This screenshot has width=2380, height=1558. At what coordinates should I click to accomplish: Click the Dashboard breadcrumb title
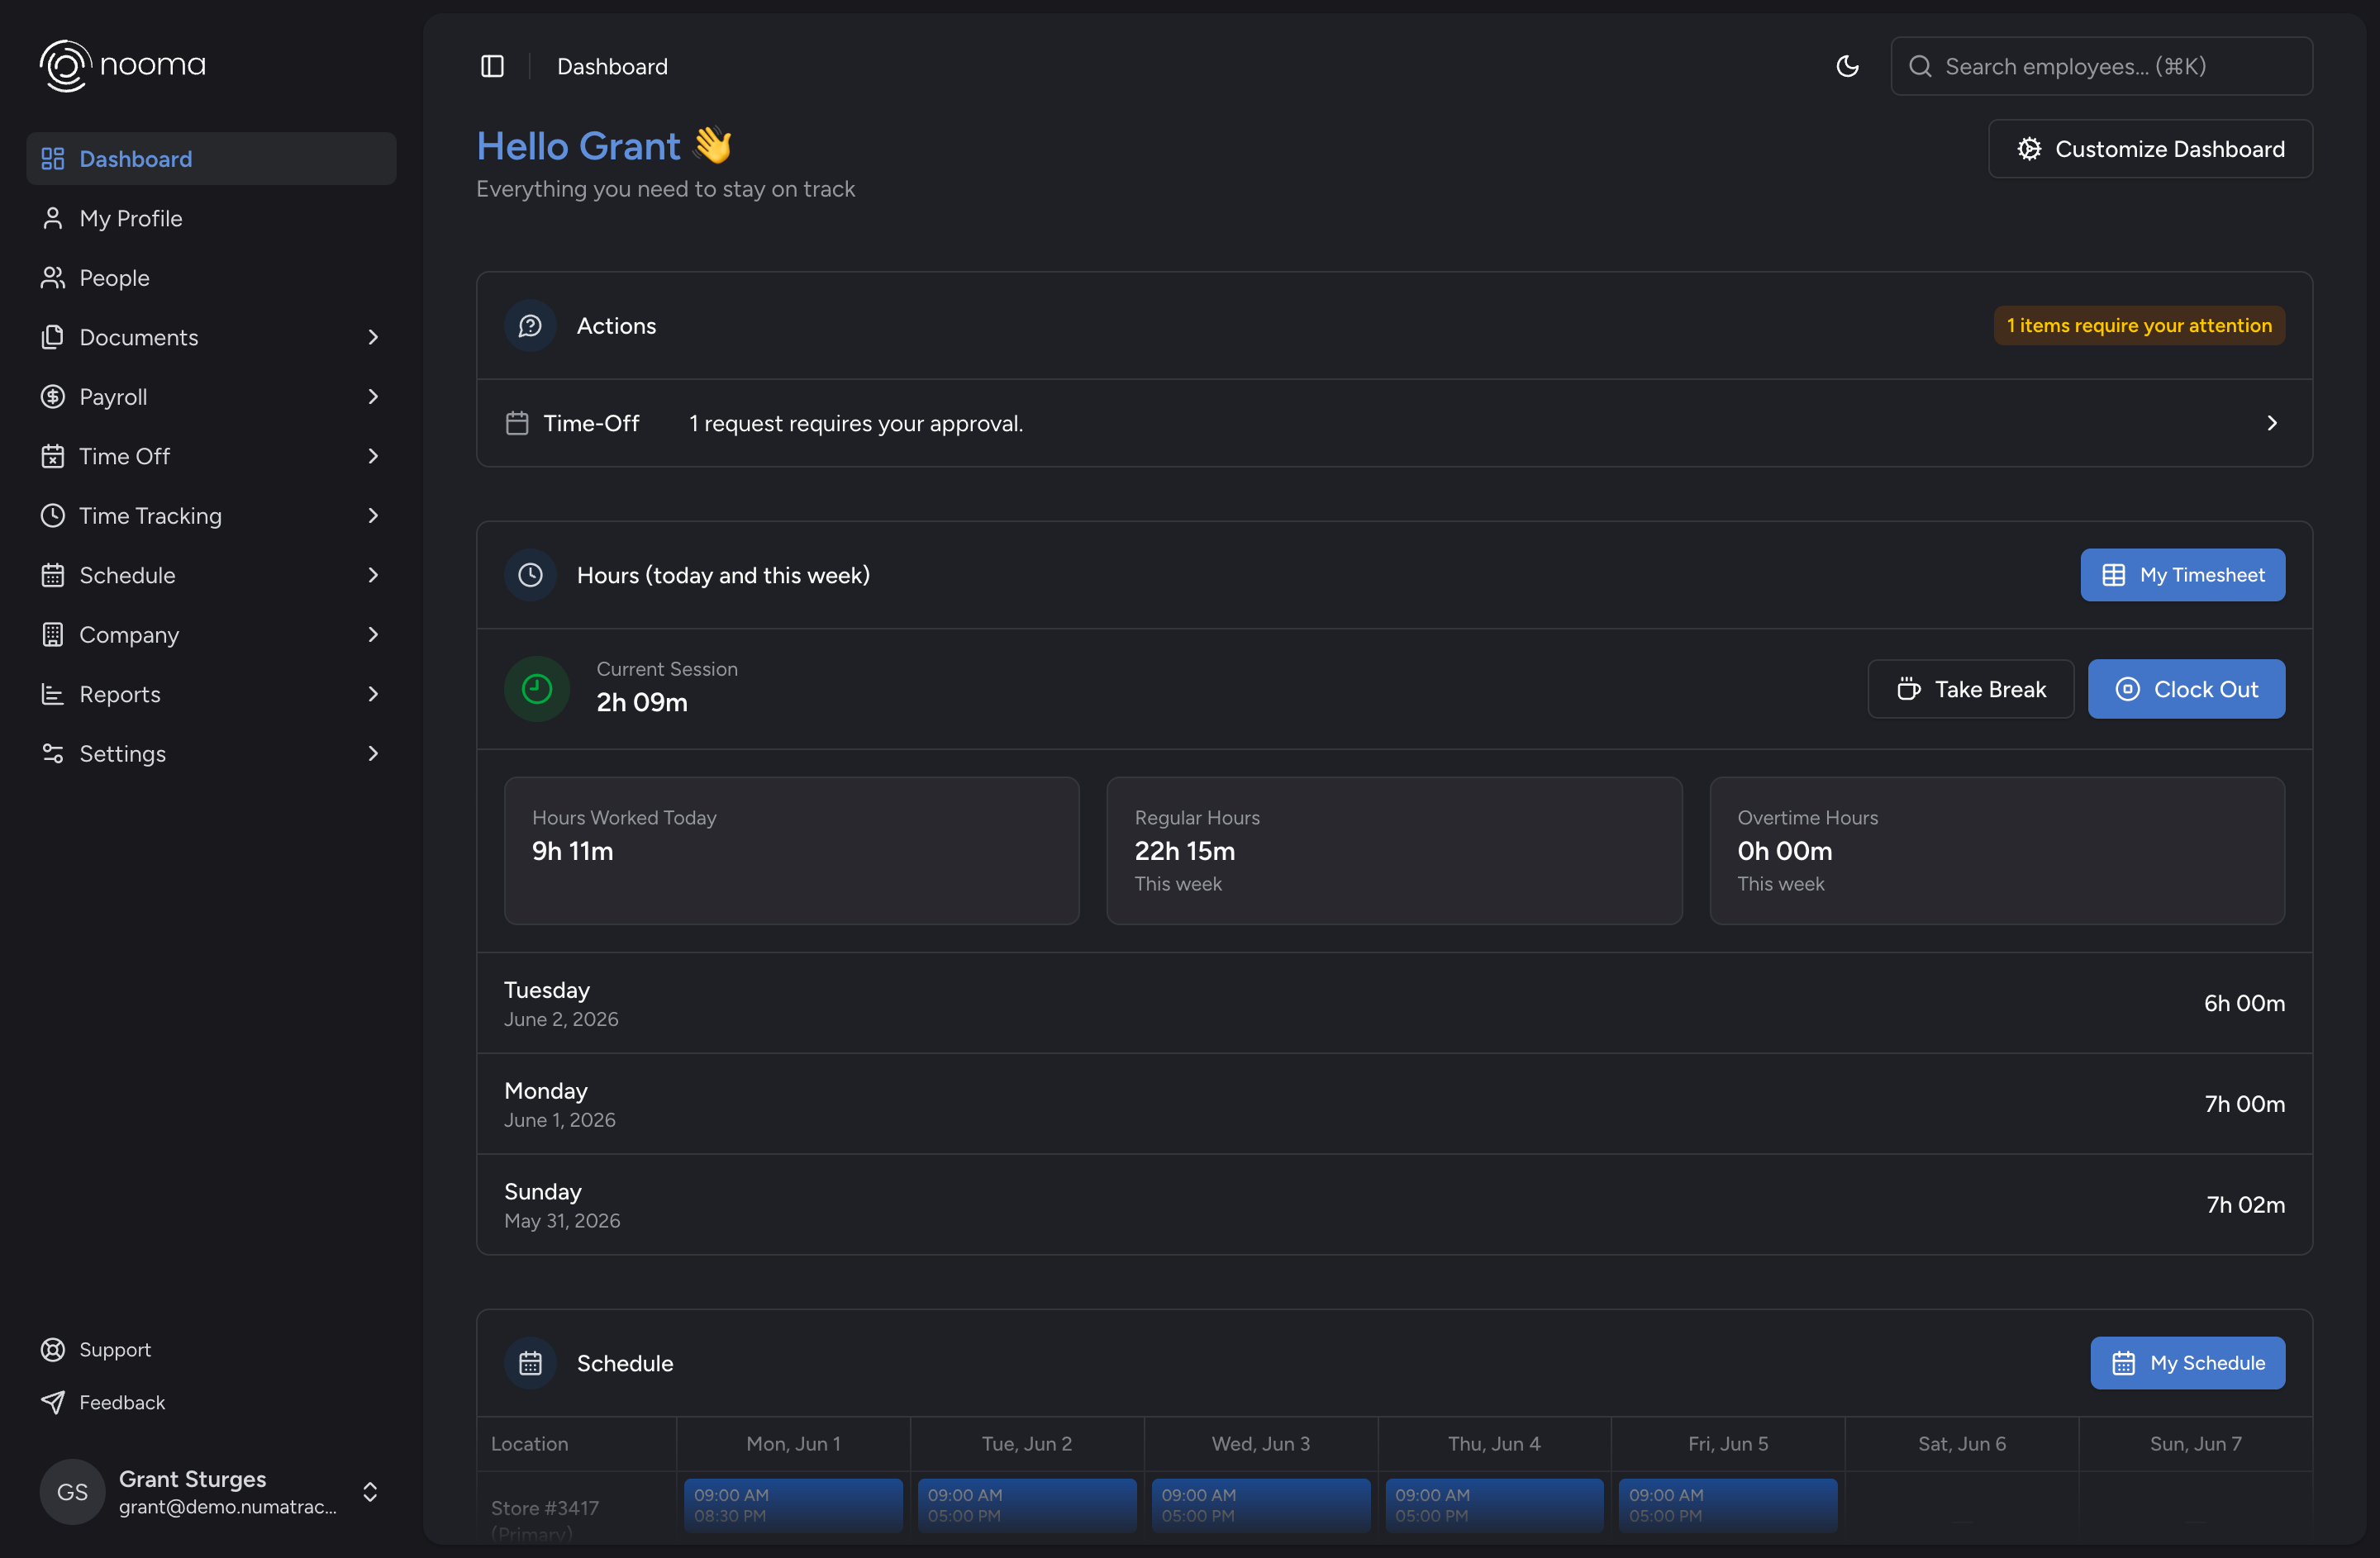612,66
